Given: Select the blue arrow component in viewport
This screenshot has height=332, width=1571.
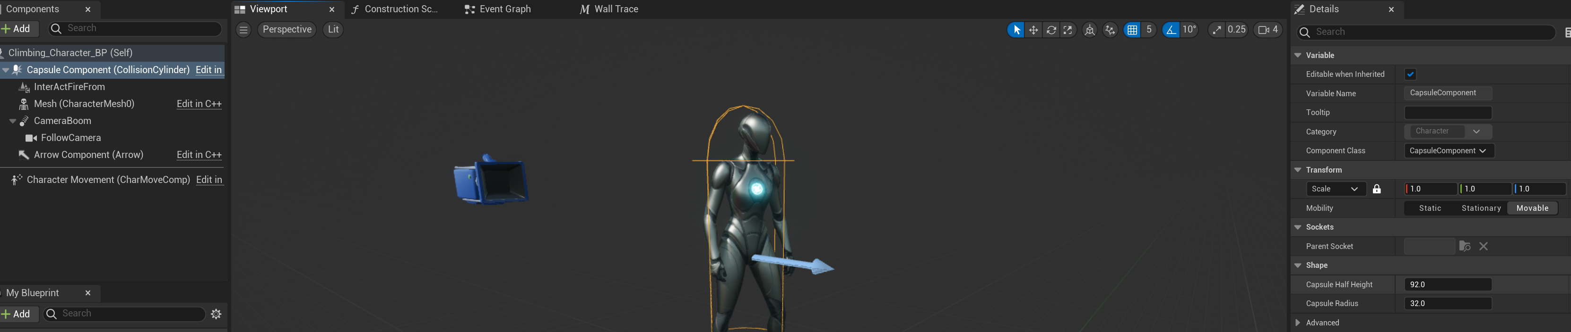Looking at the screenshot, I should click(793, 264).
